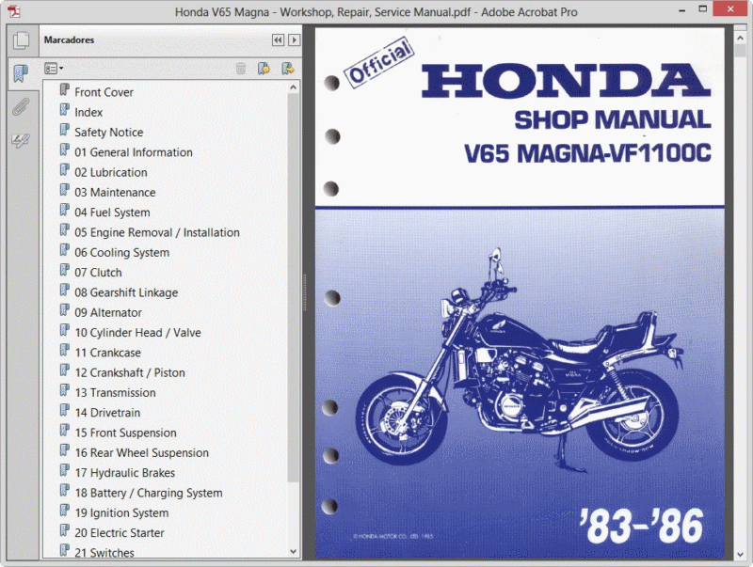Screen dimensions: 753x567
Task: Click the Honda shop manual cover page
Action: click(x=520, y=293)
